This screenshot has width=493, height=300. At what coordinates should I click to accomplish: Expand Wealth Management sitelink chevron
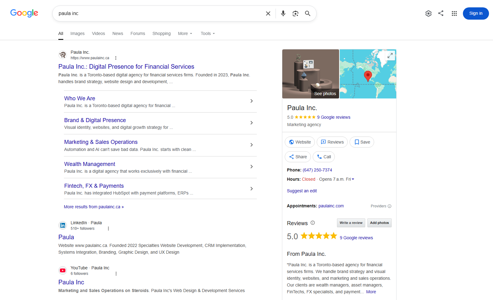[x=252, y=167]
